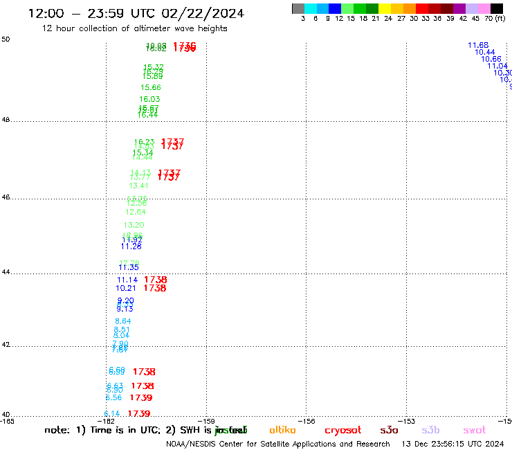The height and width of the screenshot is (450, 512).
Task: Click the red time 1739 beside 6.56
Action: click(x=141, y=397)
